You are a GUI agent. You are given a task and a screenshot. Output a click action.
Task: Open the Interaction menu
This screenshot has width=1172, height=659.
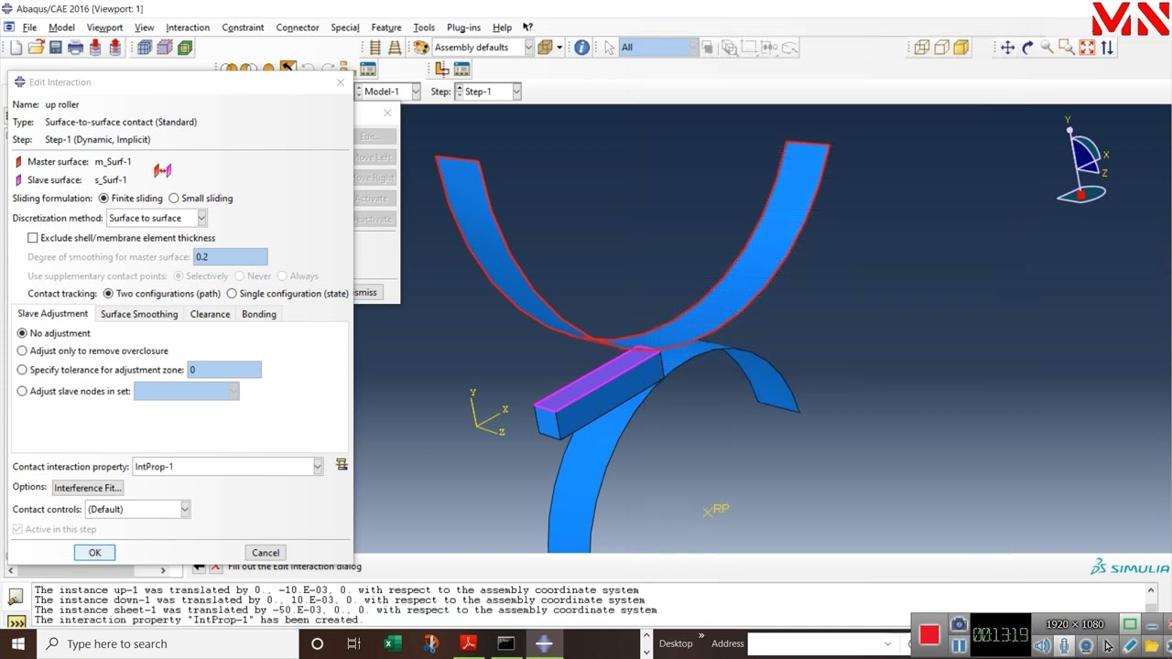188,27
